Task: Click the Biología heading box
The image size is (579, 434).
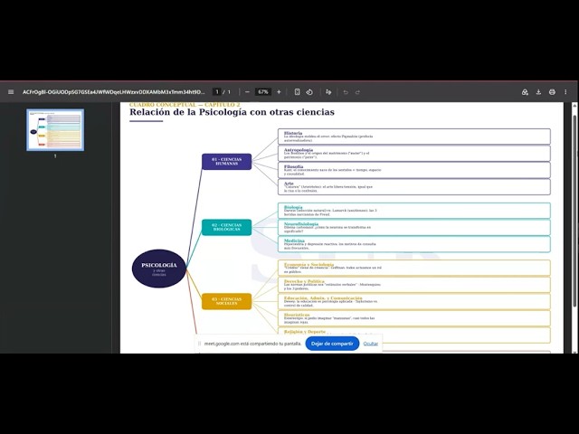Action: 414,211
